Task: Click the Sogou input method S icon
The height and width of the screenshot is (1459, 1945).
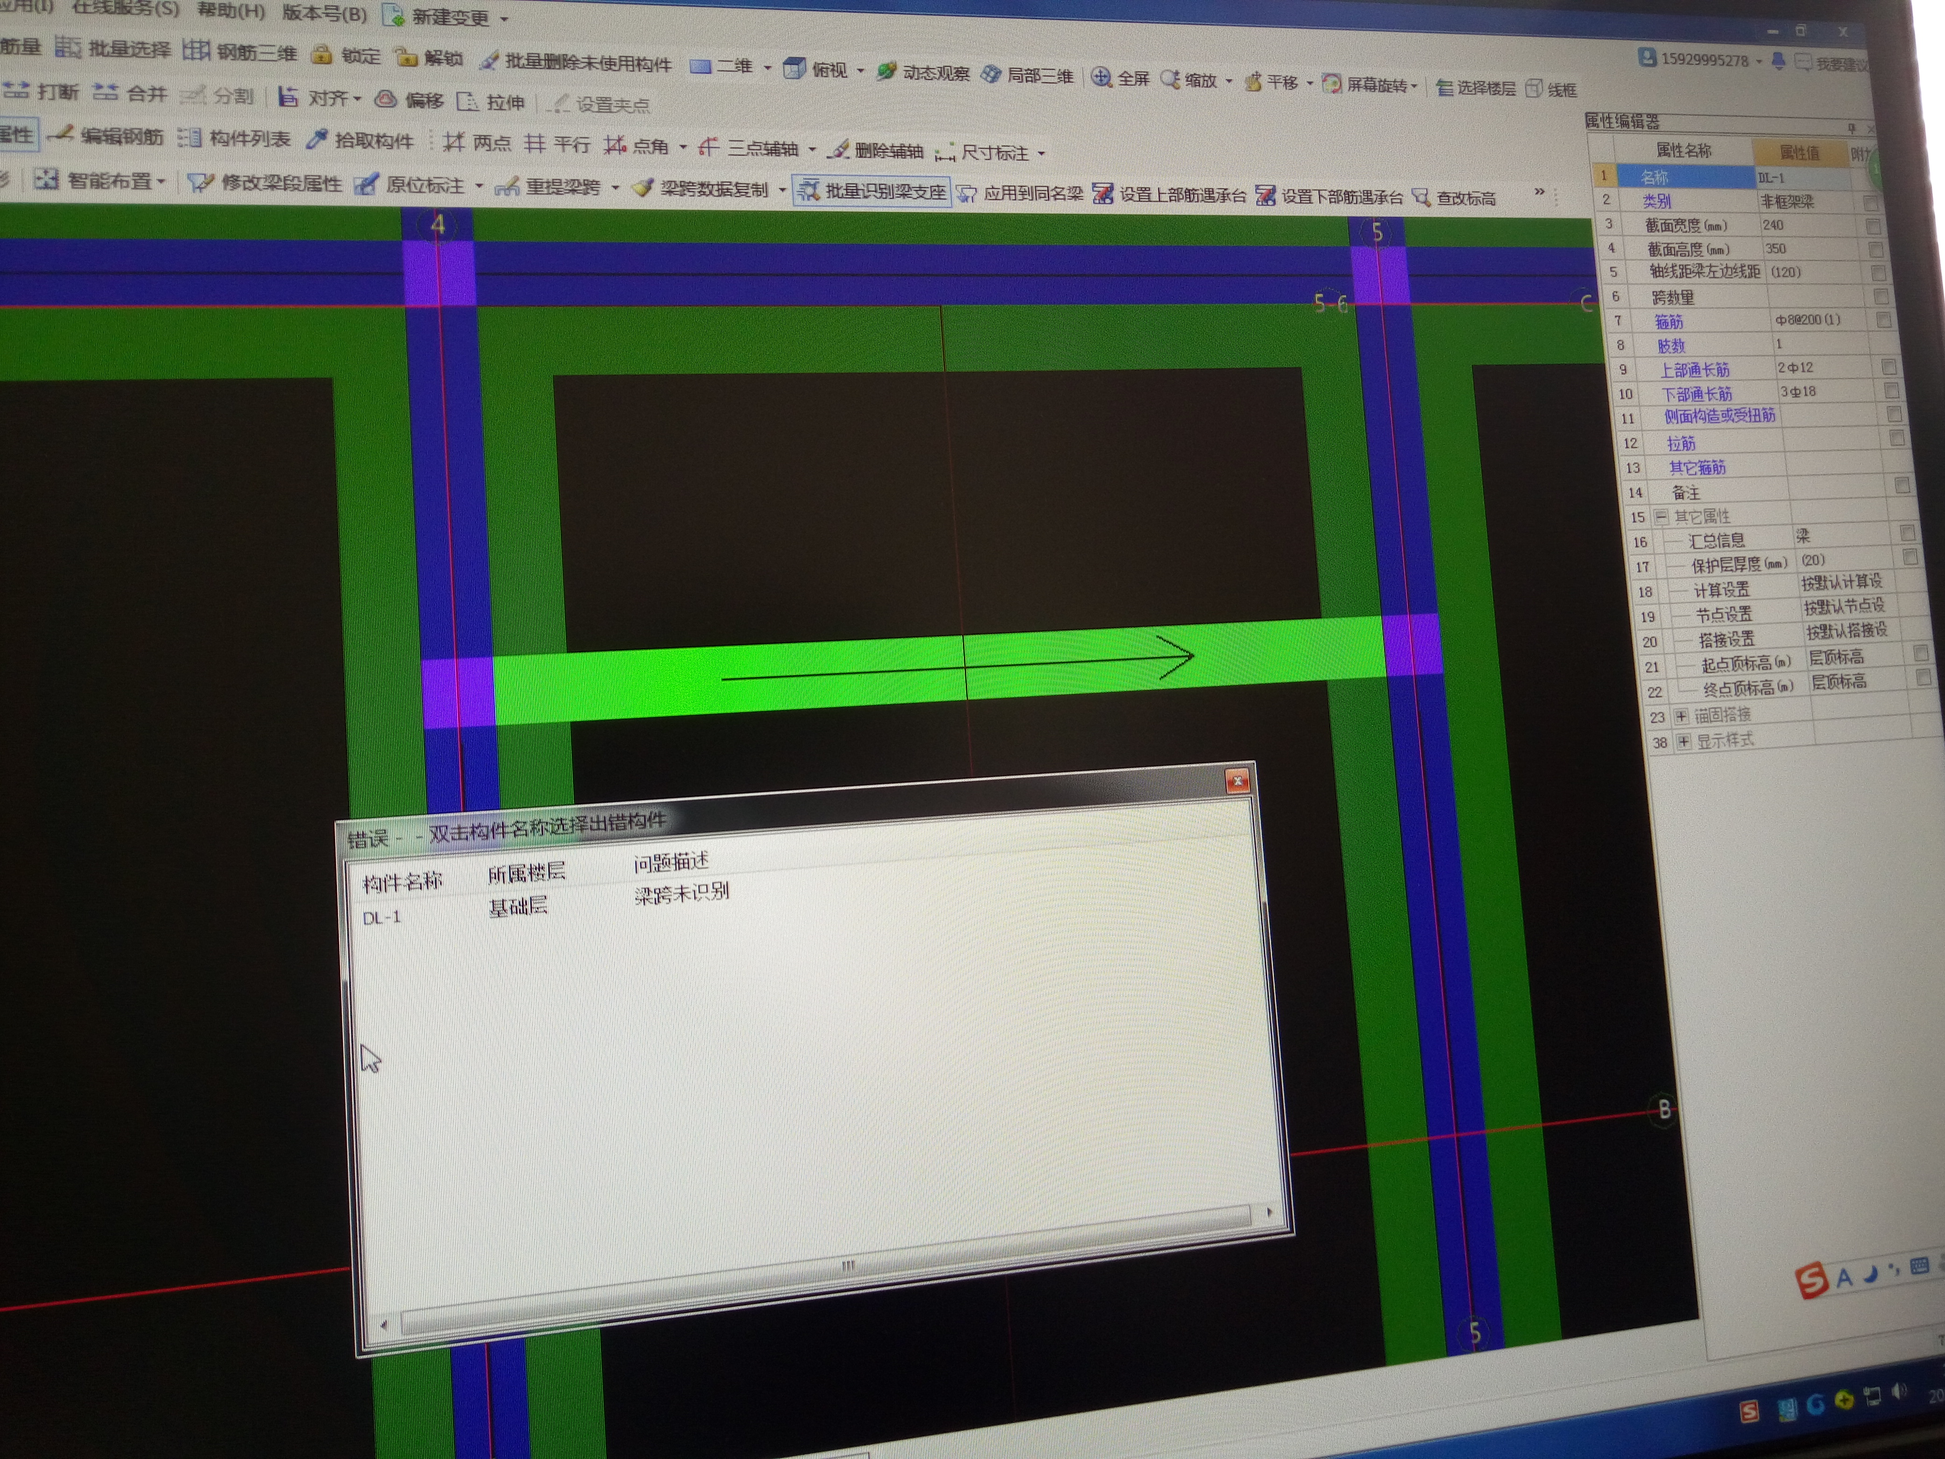Action: tap(1811, 1279)
